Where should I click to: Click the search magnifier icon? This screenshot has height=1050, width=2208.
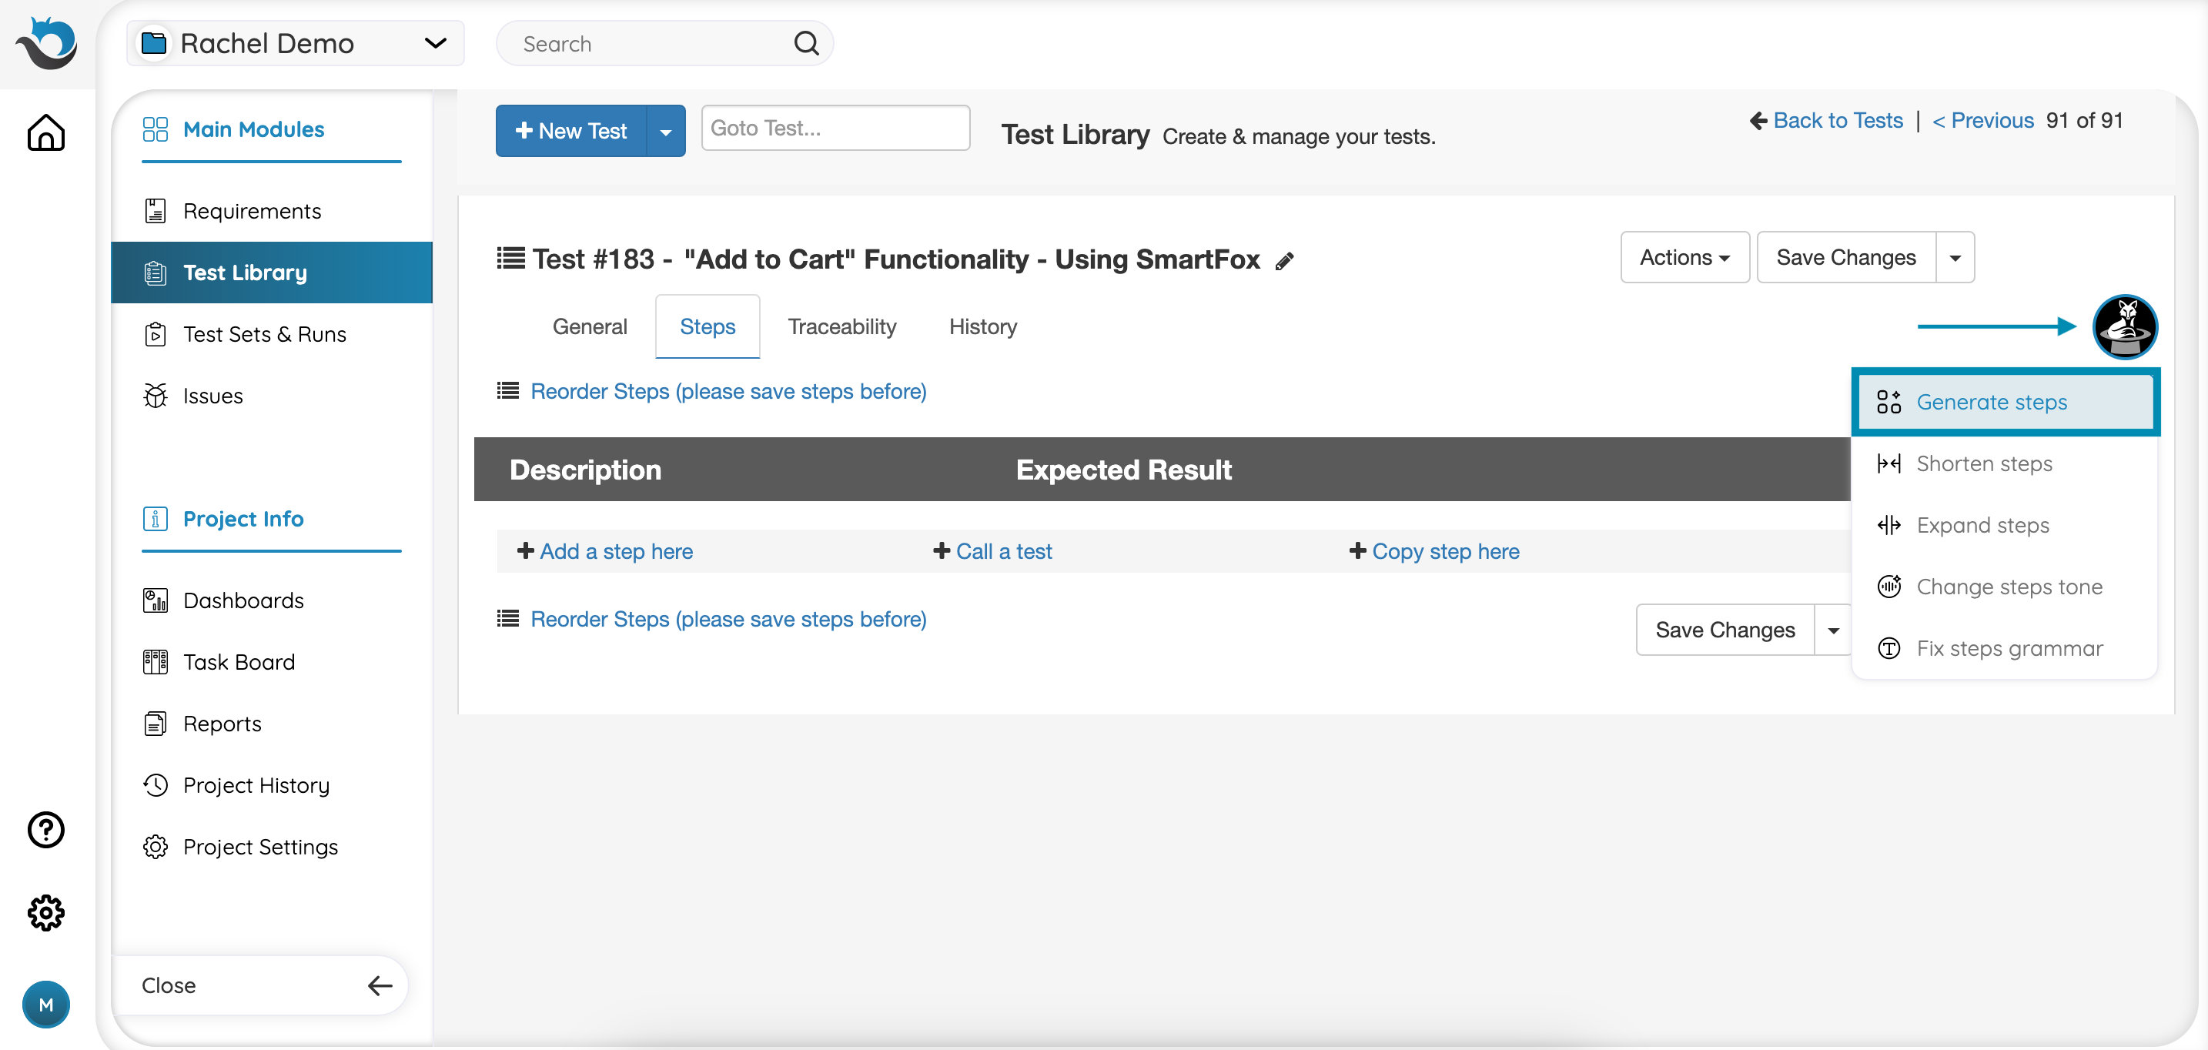click(x=806, y=44)
